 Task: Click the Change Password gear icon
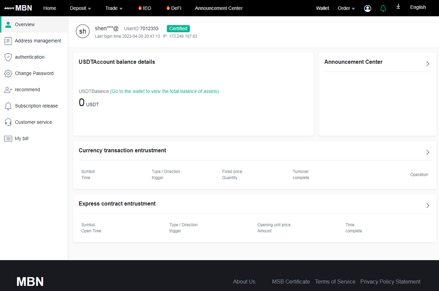8,74
